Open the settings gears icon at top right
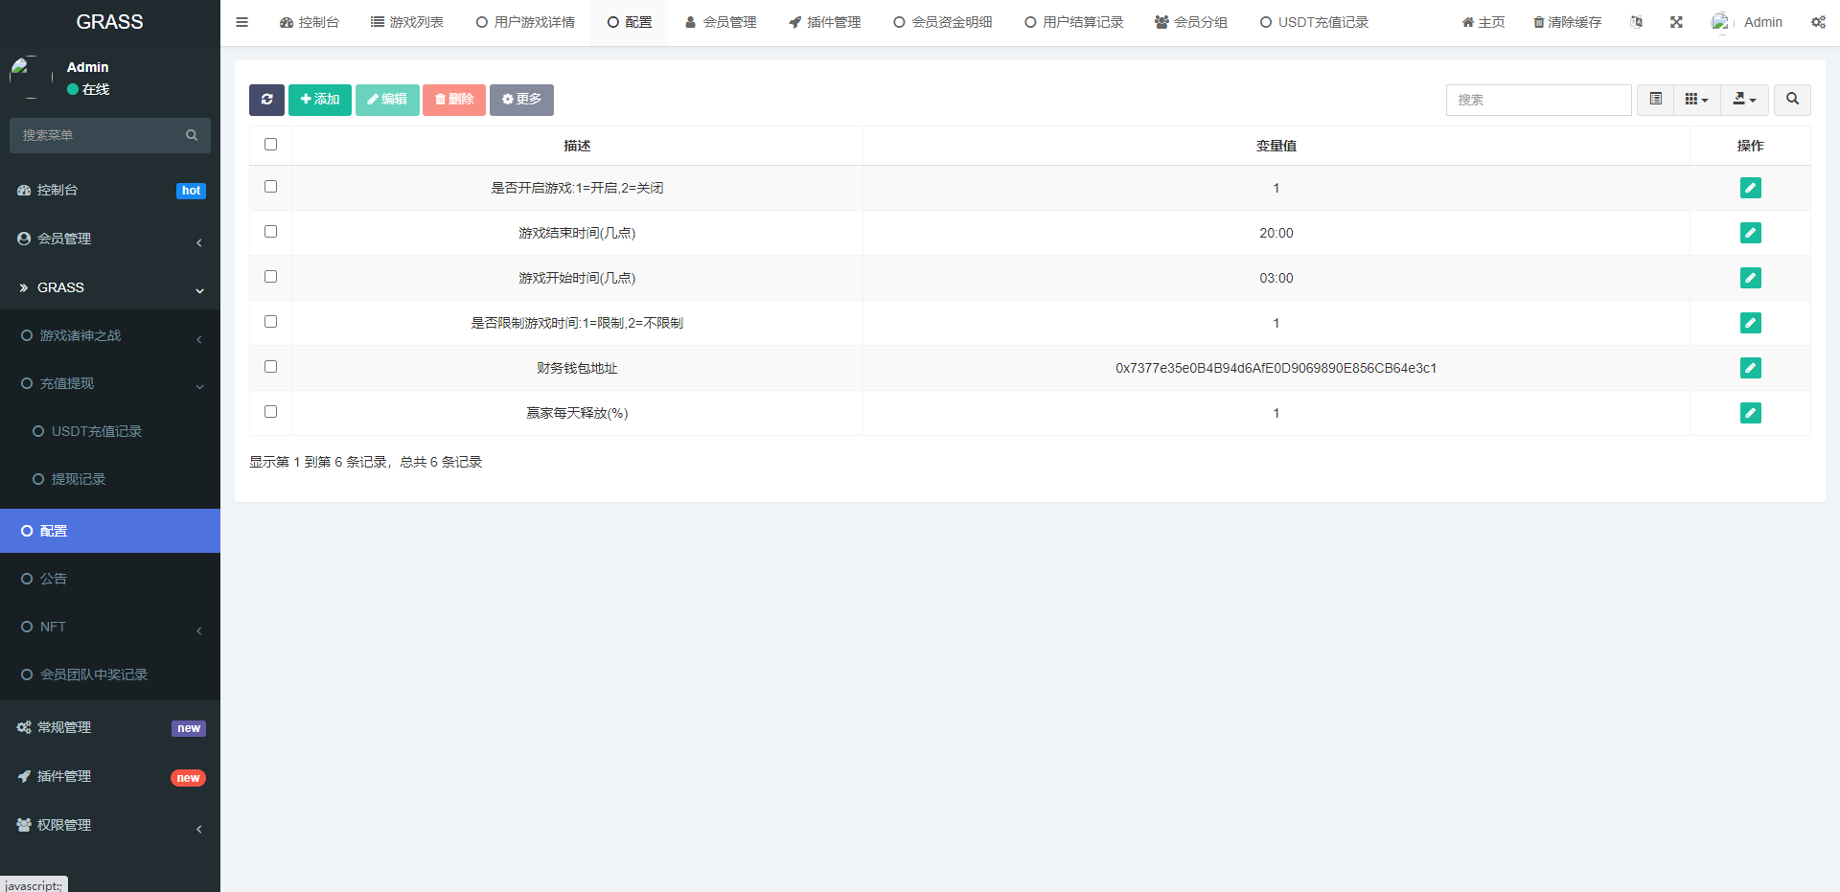The image size is (1840, 892). click(x=1818, y=22)
